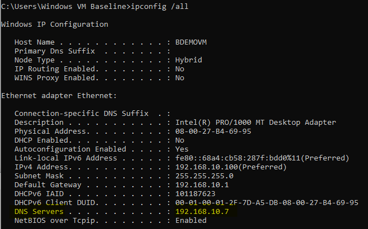Click the Ethernet adapter Ethernet heading

[x=59, y=96]
